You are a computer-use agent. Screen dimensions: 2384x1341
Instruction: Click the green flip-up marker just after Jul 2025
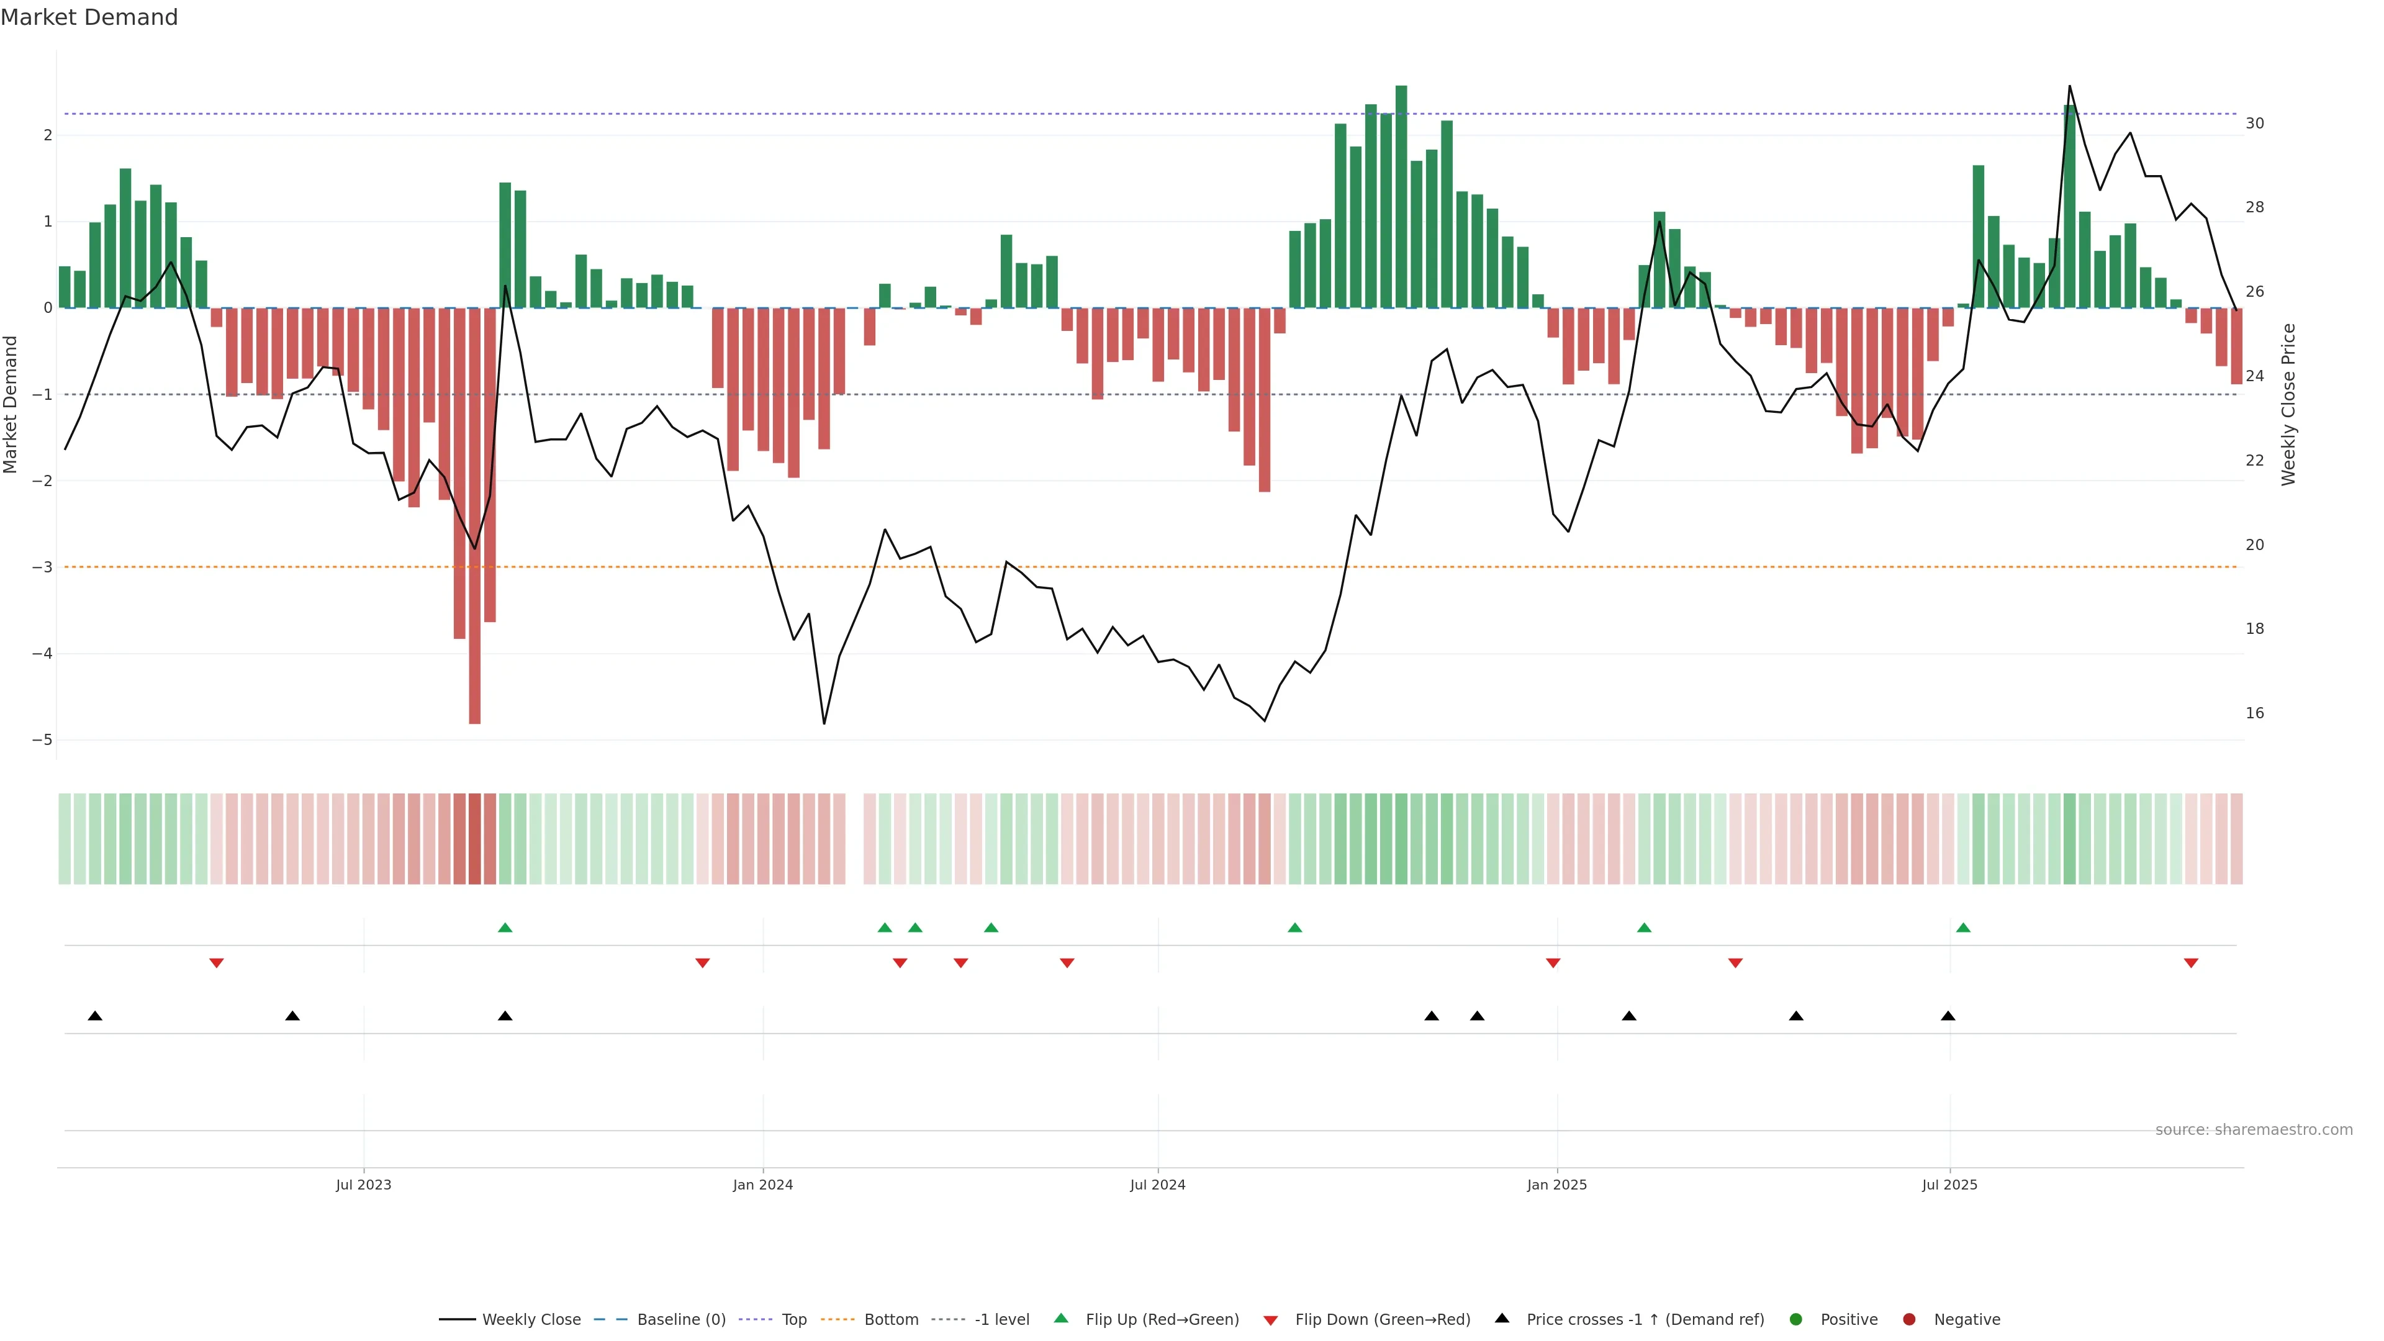[x=1963, y=928]
